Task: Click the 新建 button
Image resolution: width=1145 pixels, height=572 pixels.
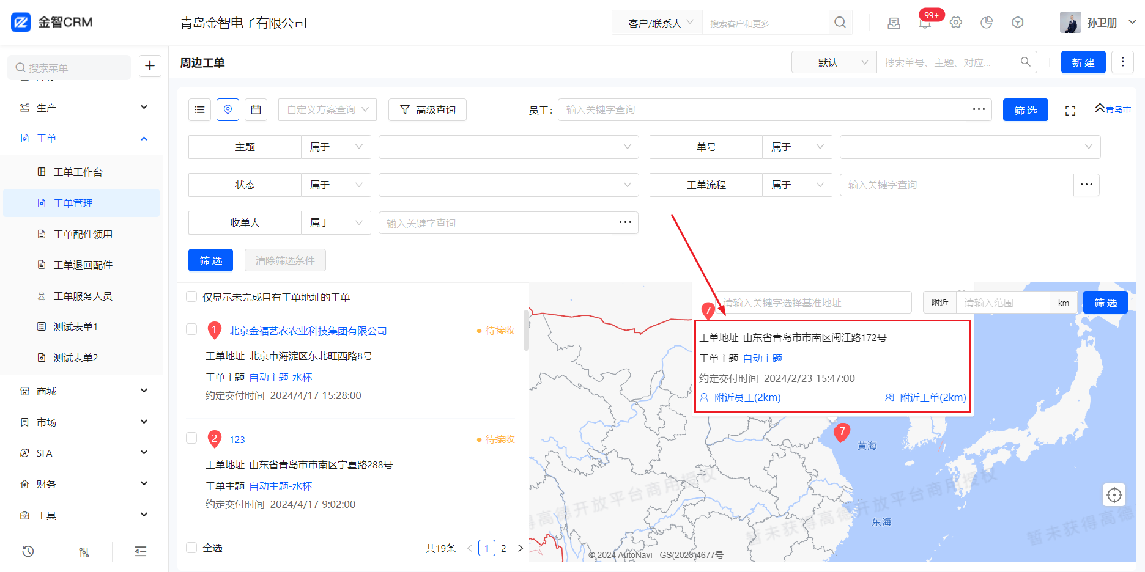Action: (1083, 62)
